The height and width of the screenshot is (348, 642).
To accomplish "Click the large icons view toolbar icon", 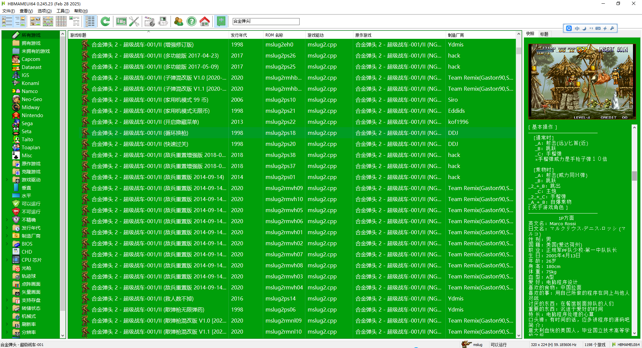I will [x=35, y=21].
